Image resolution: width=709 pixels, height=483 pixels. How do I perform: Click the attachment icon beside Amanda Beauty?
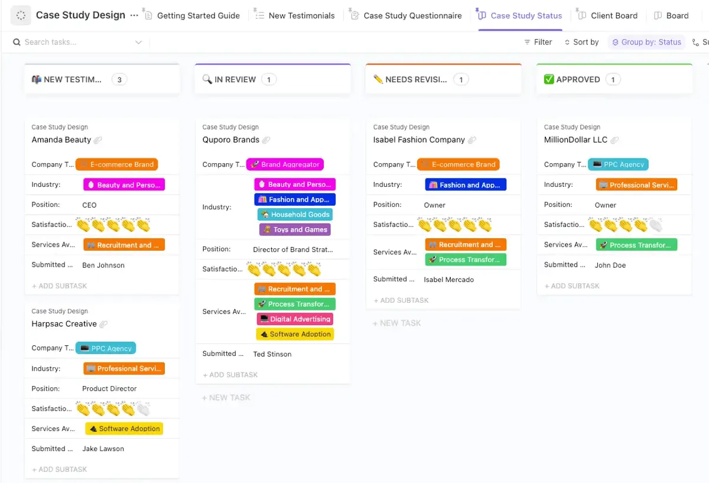pos(98,140)
